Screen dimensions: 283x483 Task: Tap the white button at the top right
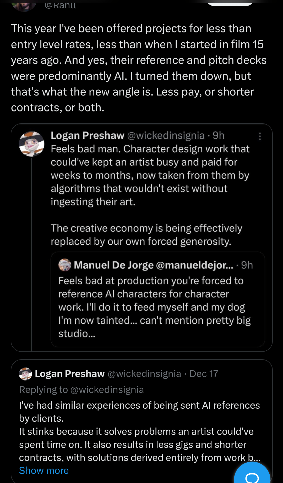230,3
